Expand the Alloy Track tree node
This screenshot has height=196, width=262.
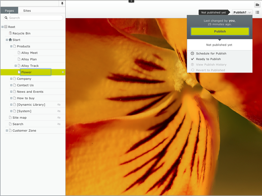(16, 66)
